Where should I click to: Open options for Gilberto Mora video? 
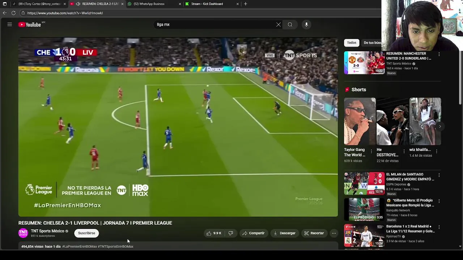coord(439,201)
